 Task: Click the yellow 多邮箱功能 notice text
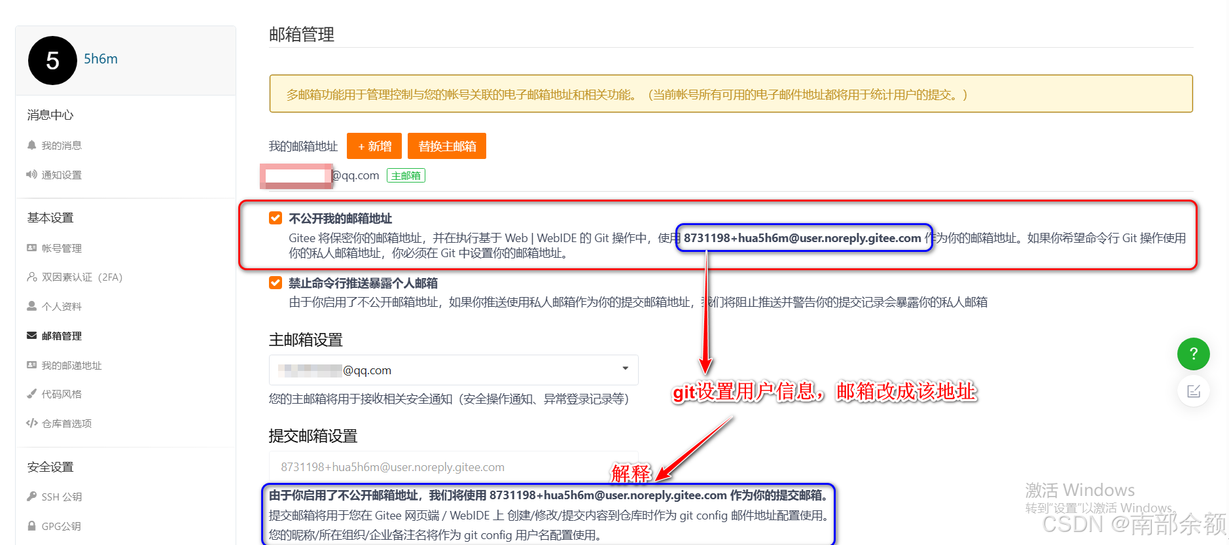coord(627,95)
